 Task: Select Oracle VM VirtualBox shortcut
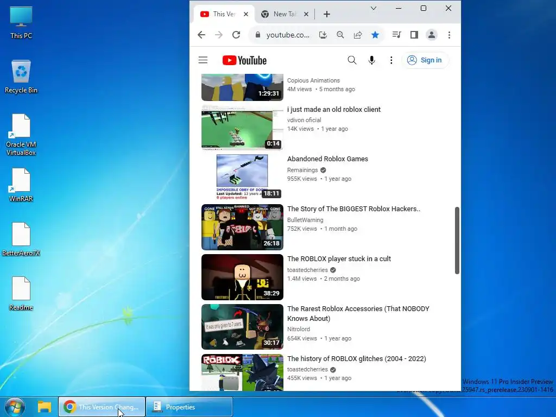pos(21,135)
